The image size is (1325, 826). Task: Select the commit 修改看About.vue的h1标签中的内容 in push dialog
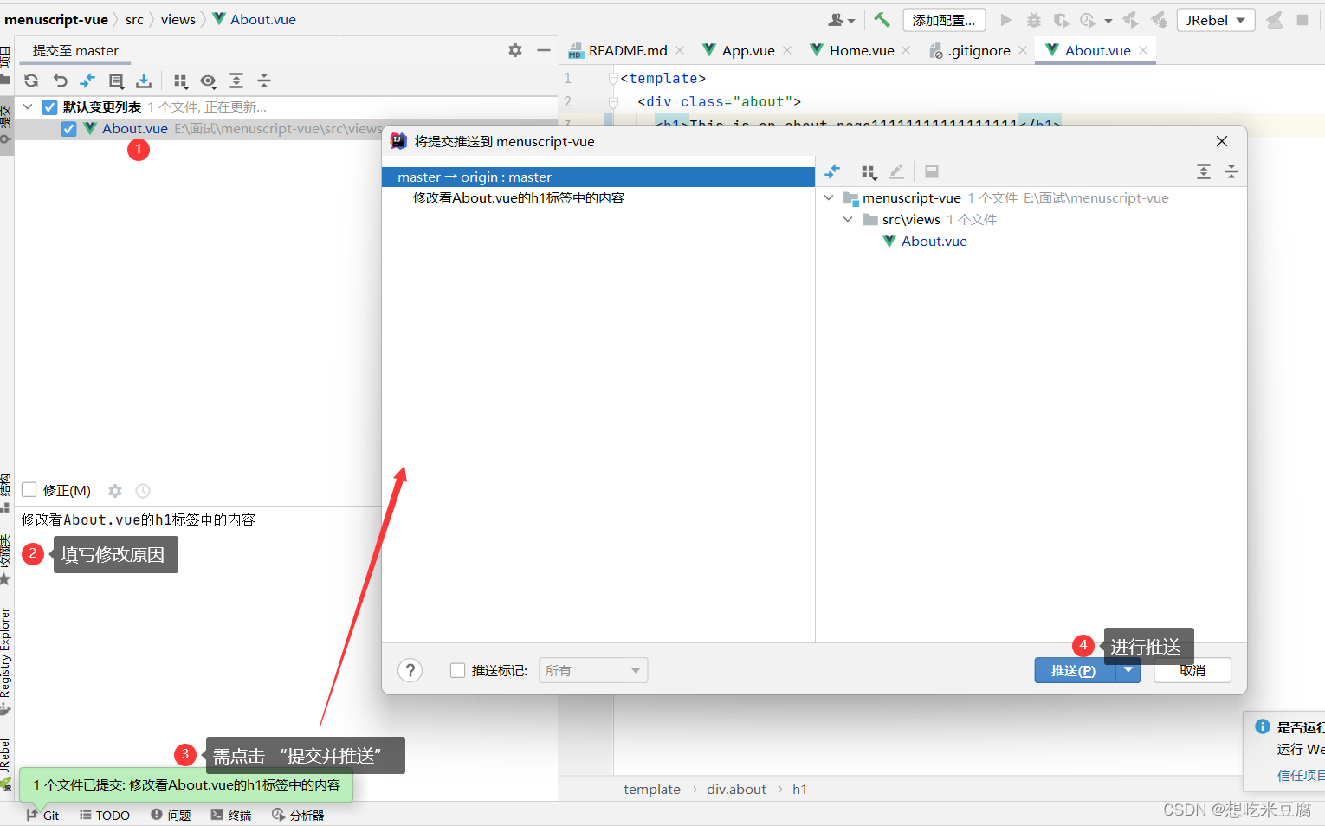point(518,198)
